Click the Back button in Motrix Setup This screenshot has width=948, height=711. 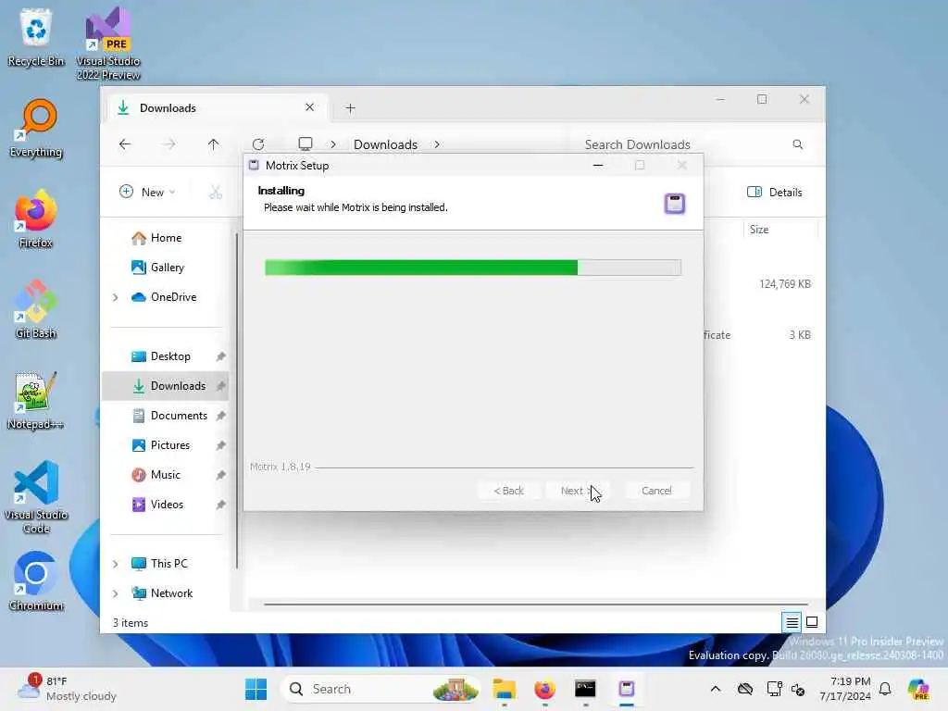pos(508,491)
